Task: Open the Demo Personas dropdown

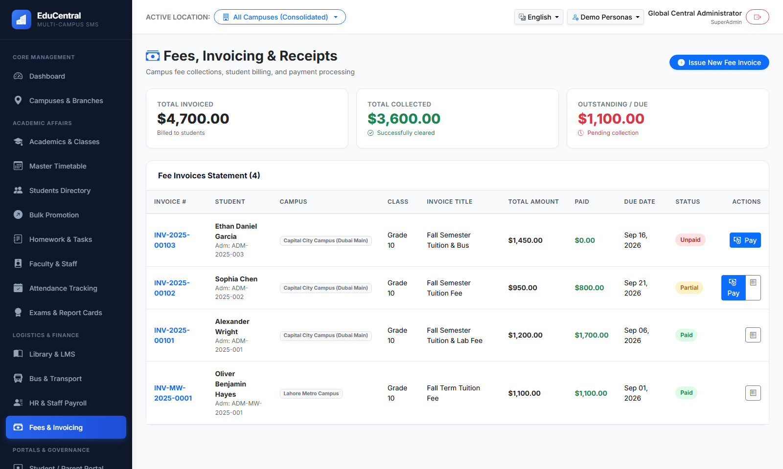Action: coord(606,17)
